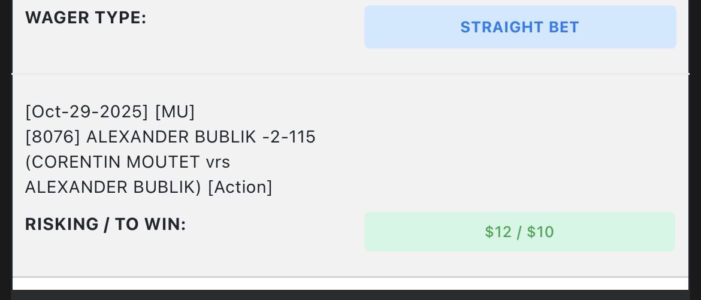Click the [8076] bet number
Viewport: 701px width, 300px height.
(x=53, y=137)
